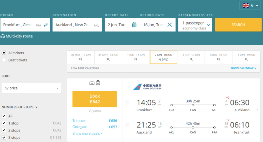This screenshot has width=263, height=142.
Task: Expand Show Calendar in low fare bar
Action: pos(243,68)
